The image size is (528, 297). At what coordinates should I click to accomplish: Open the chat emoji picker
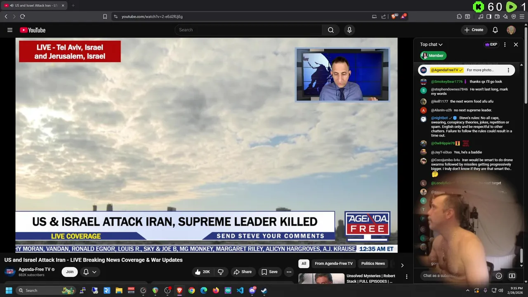(499, 276)
